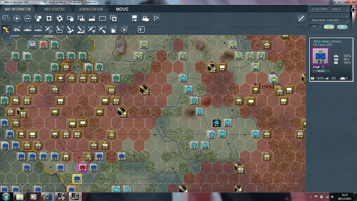
Task: Click the READY status label
Action: (x=321, y=71)
